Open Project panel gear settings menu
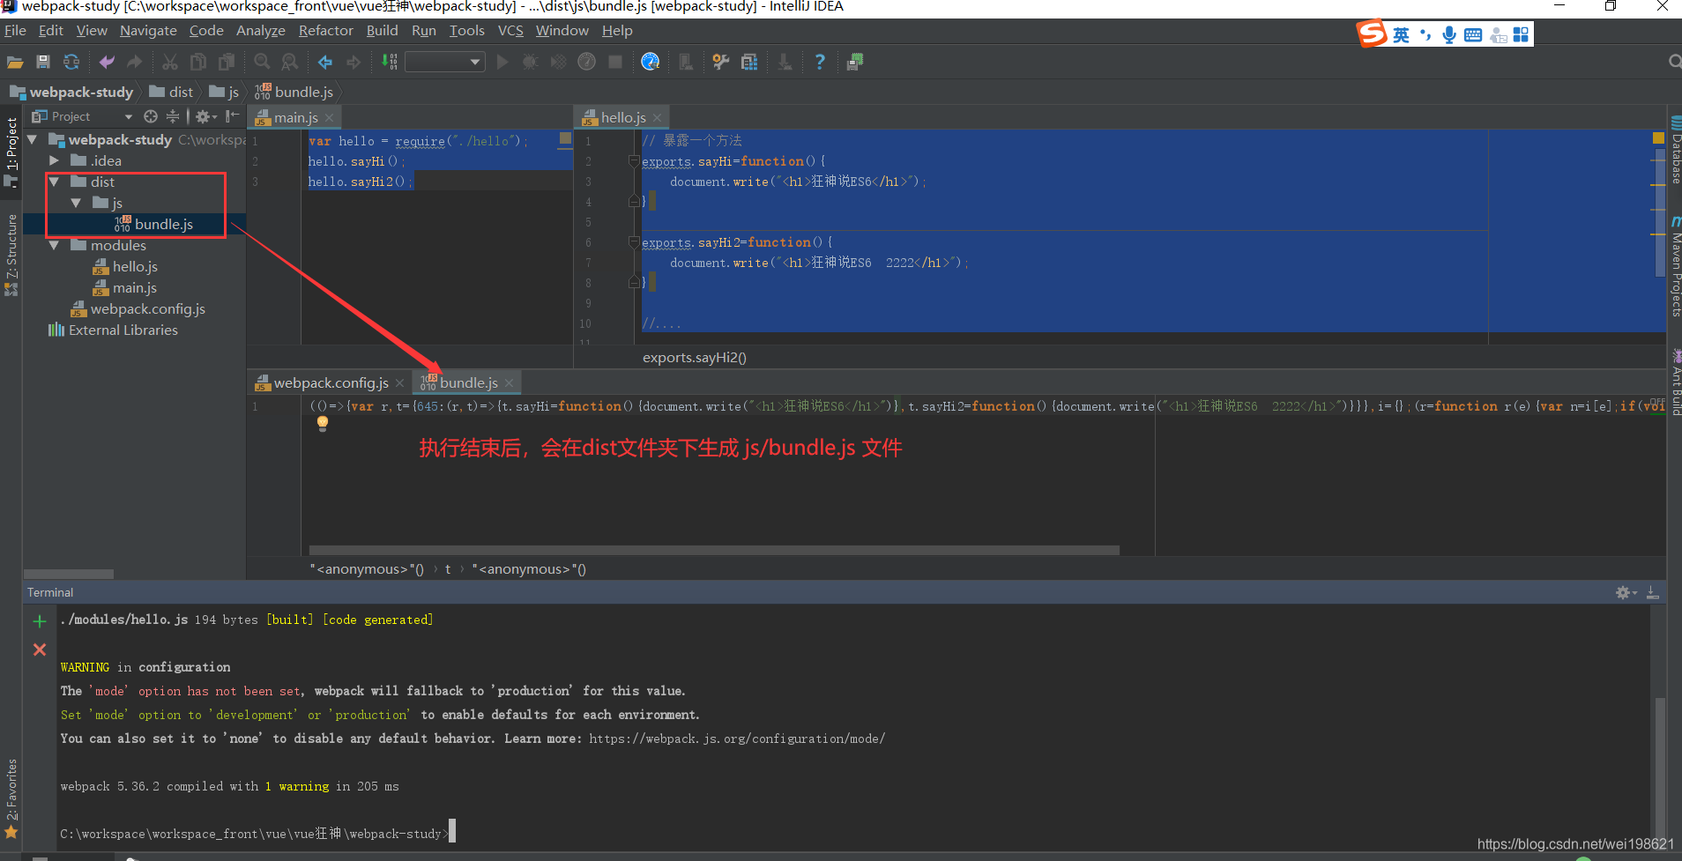 pyautogui.click(x=205, y=116)
